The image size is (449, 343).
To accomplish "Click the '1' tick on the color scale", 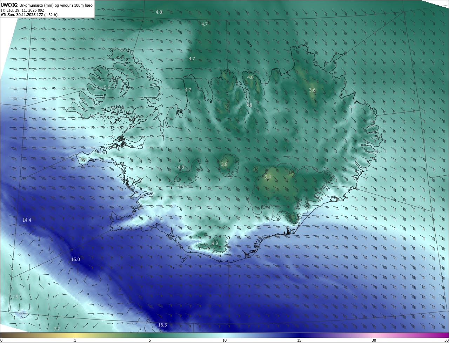I will 75,340.
